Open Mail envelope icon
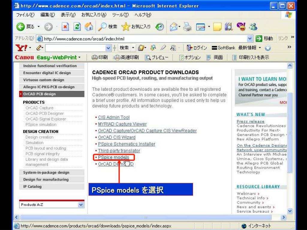This screenshot has width=307, height=230. (x=174, y=27)
